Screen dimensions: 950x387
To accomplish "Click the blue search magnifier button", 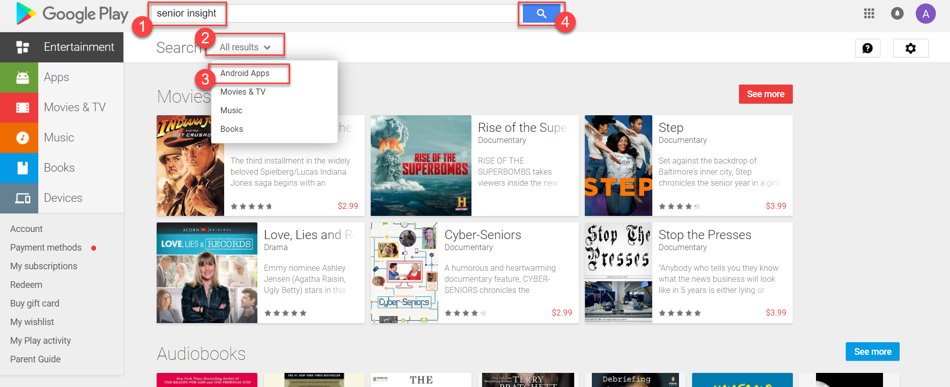I will pyautogui.click(x=541, y=14).
